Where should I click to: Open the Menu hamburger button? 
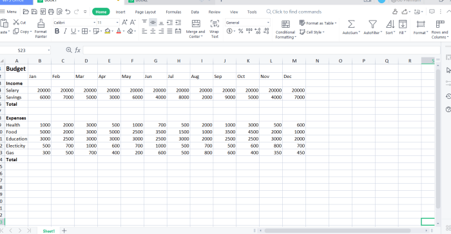coord(8,12)
